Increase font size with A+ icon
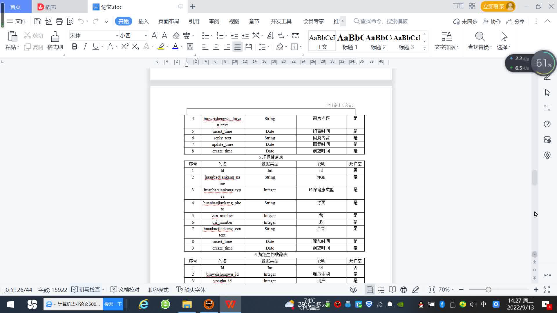The height and width of the screenshot is (313, 557). [155, 35]
